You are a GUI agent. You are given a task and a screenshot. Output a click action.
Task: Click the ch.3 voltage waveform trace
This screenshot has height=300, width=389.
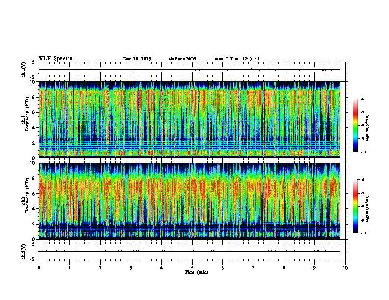click(x=190, y=251)
